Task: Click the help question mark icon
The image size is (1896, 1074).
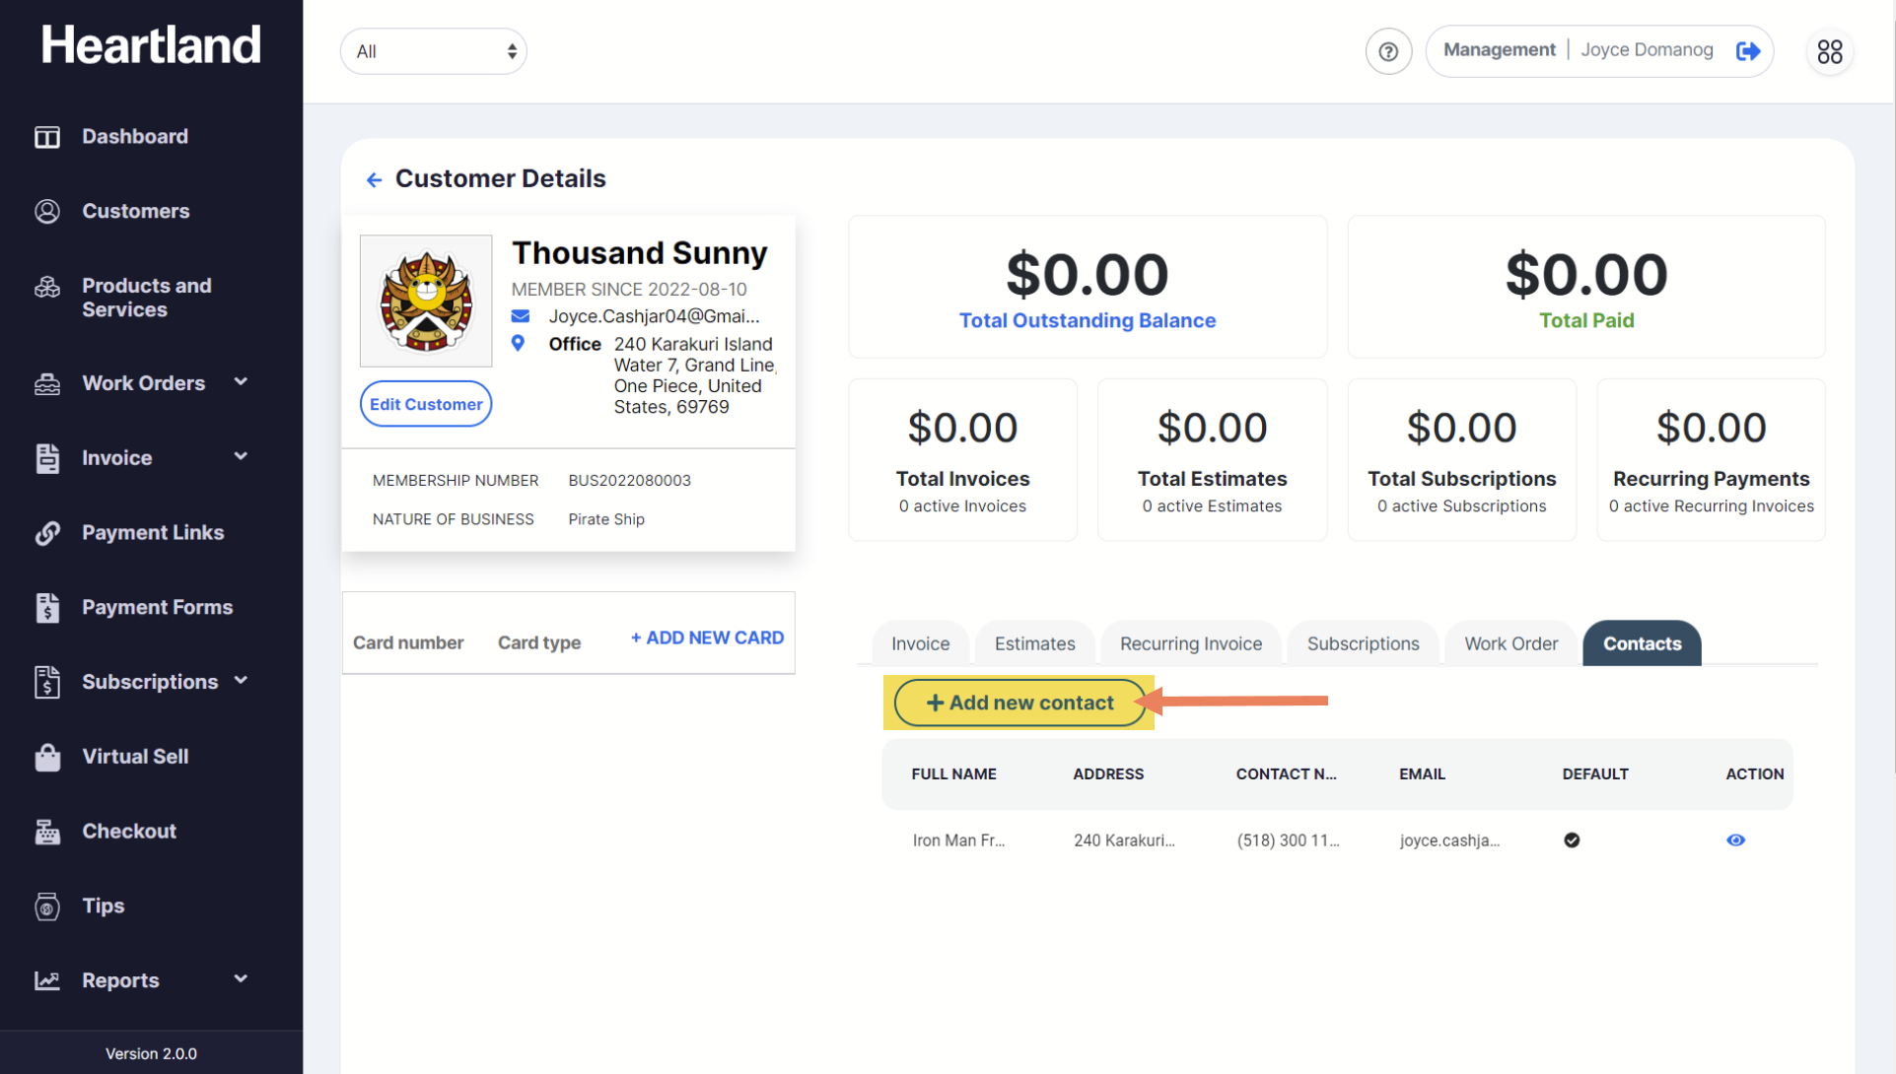Action: [x=1387, y=51]
